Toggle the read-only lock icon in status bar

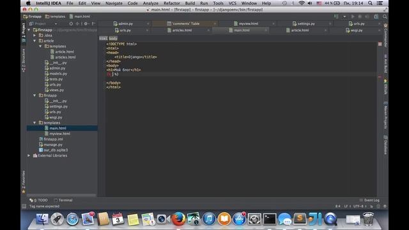tap(371, 206)
